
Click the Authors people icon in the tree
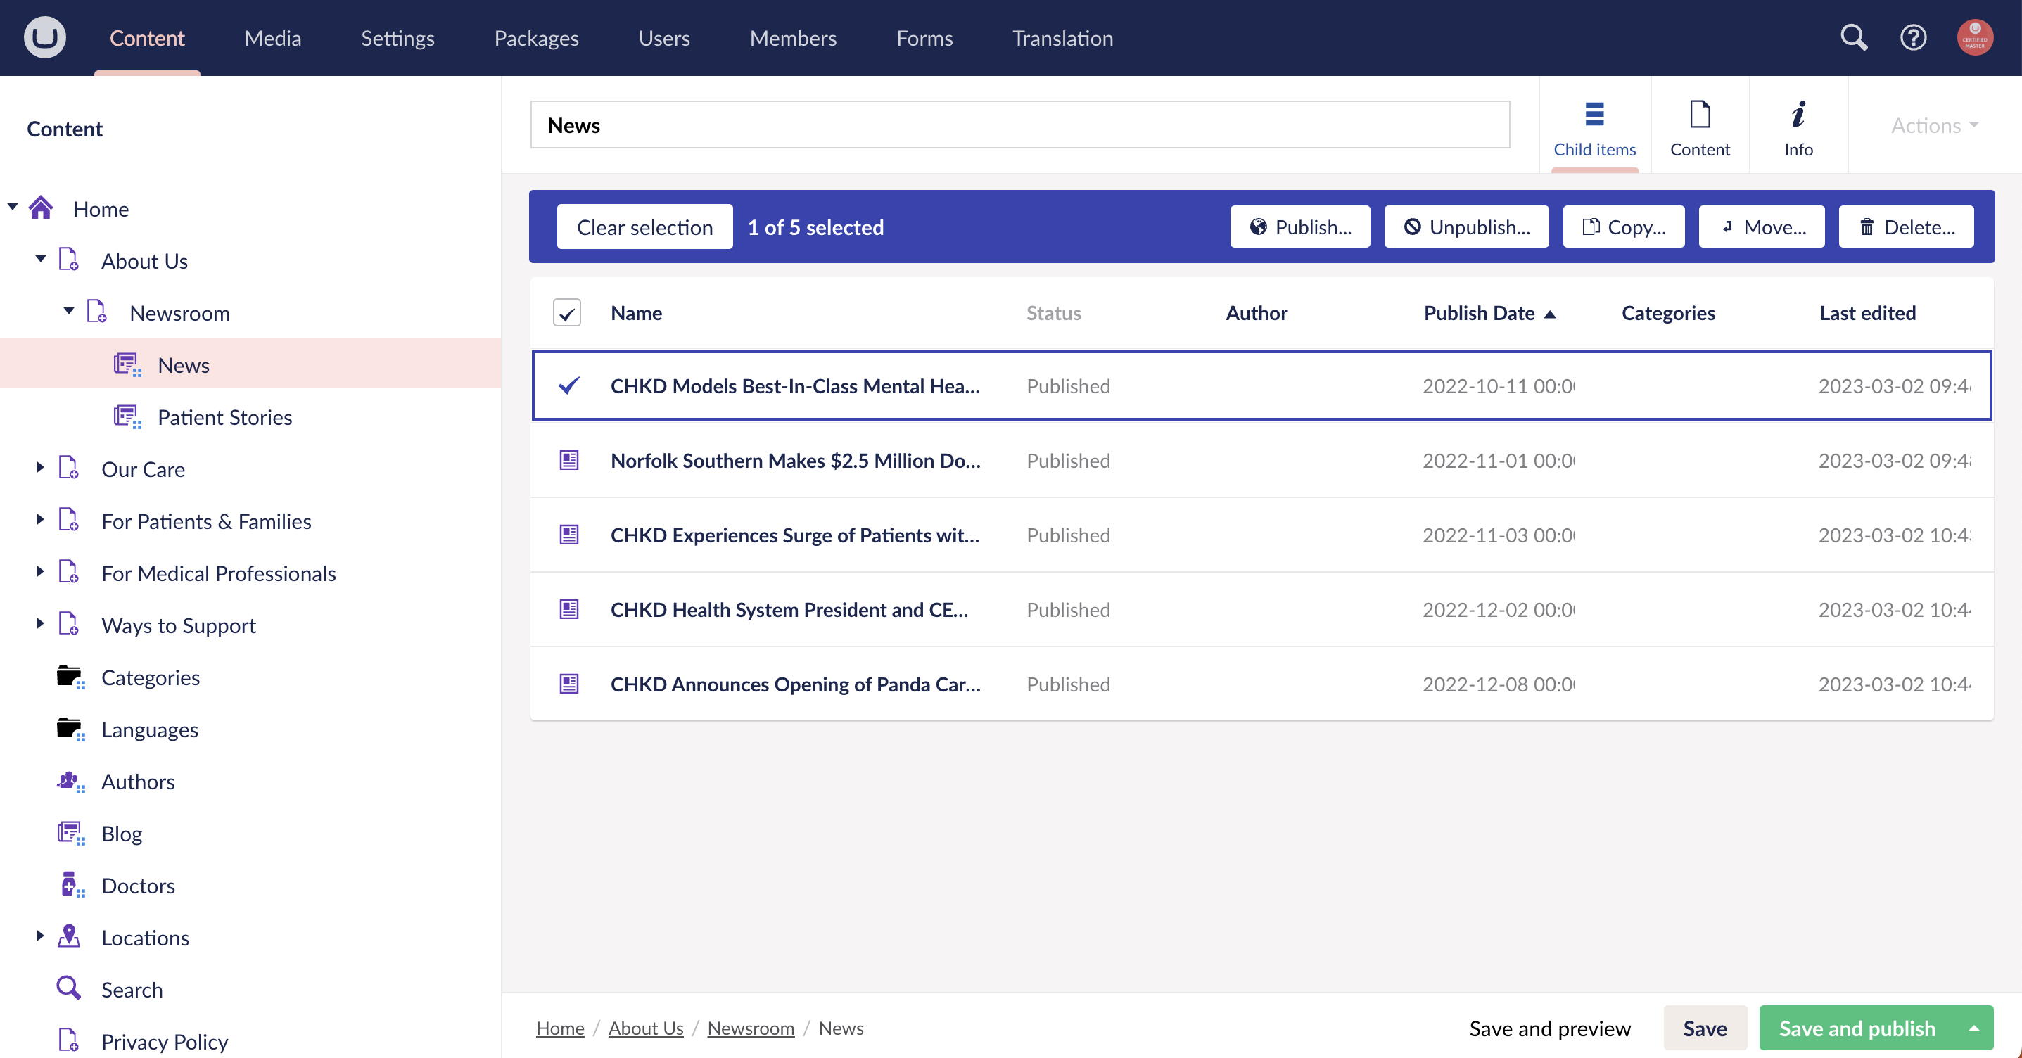click(x=69, y=781)
